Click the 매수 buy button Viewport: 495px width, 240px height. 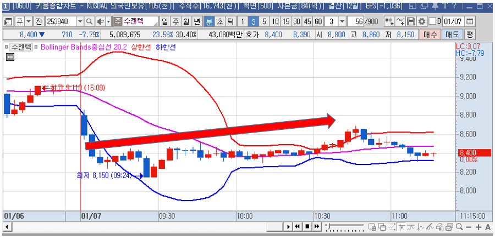[430, 35]
